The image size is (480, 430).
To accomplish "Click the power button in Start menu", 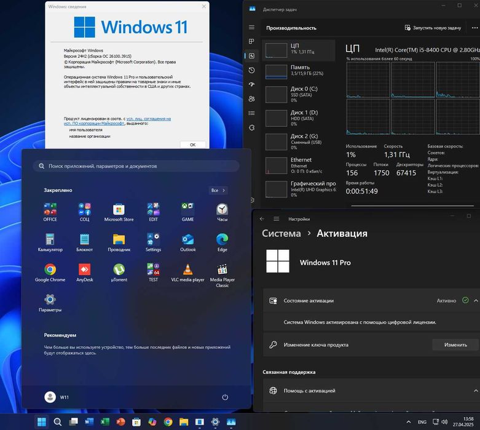I will [x=225, y=397].
